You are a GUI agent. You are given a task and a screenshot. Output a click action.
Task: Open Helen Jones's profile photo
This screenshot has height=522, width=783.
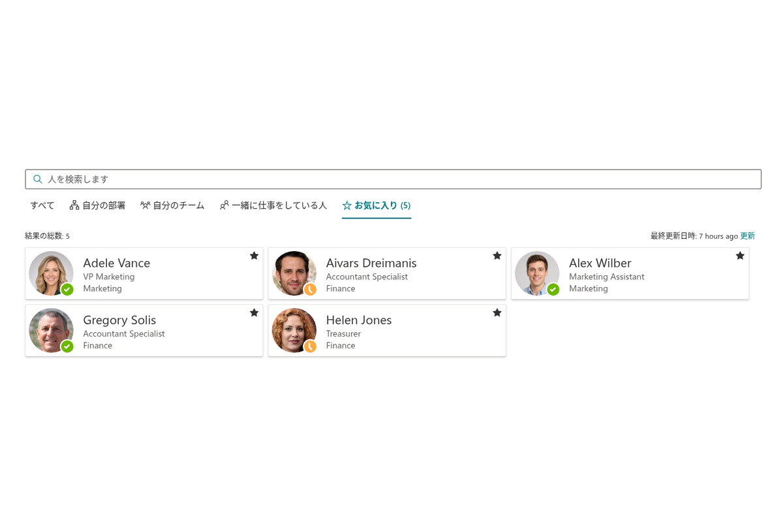point(294,330)
